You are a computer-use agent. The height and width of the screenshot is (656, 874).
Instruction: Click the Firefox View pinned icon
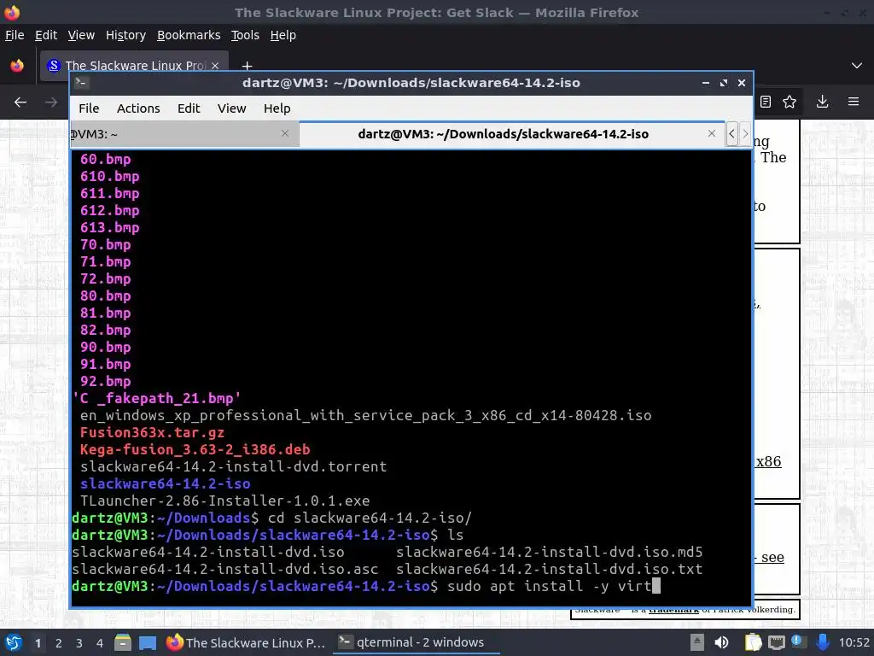click(x=17, y=66)
